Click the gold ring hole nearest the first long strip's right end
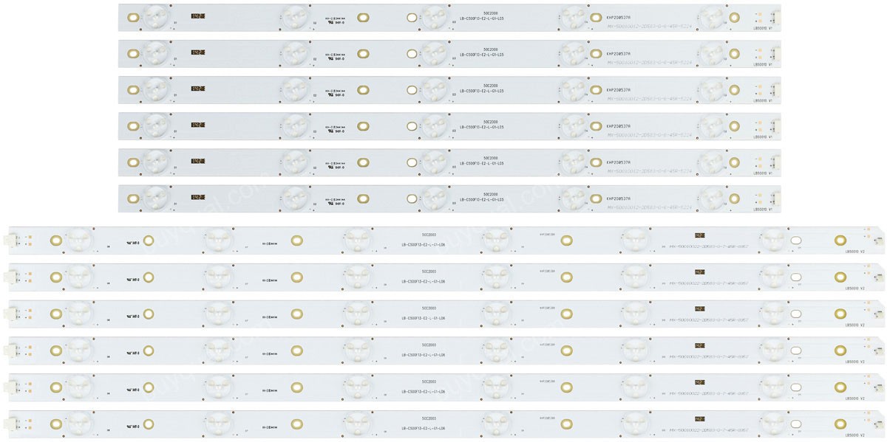Screen dimensions: 887x442 [x=840, y=240]
